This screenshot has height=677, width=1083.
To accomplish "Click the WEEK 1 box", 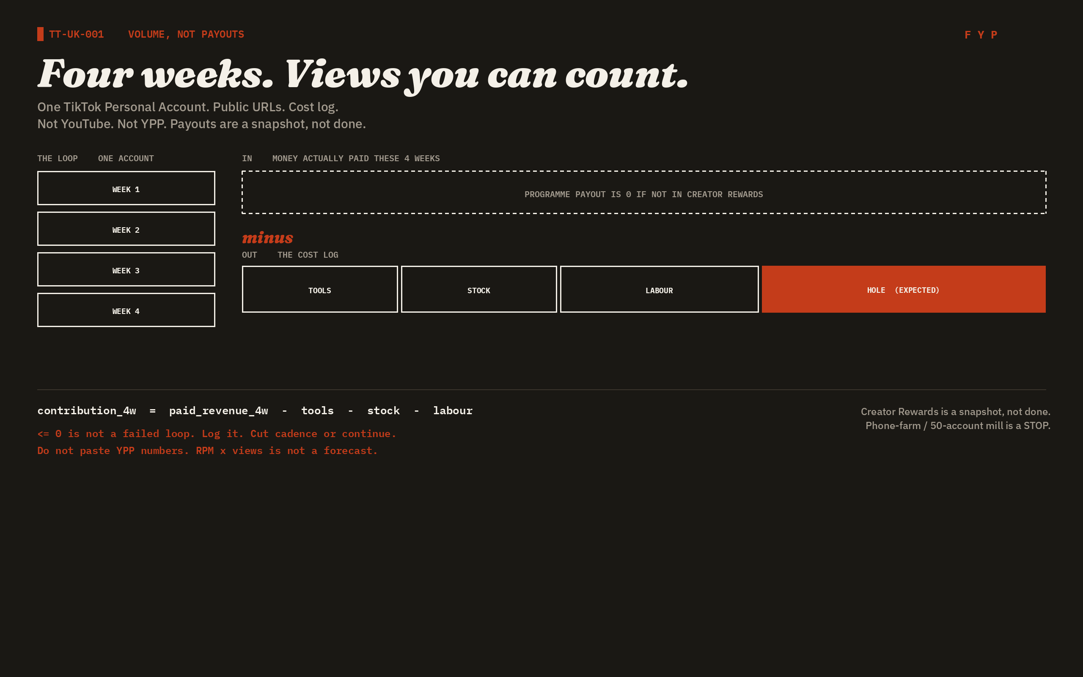I will click(x=126, y=188).
